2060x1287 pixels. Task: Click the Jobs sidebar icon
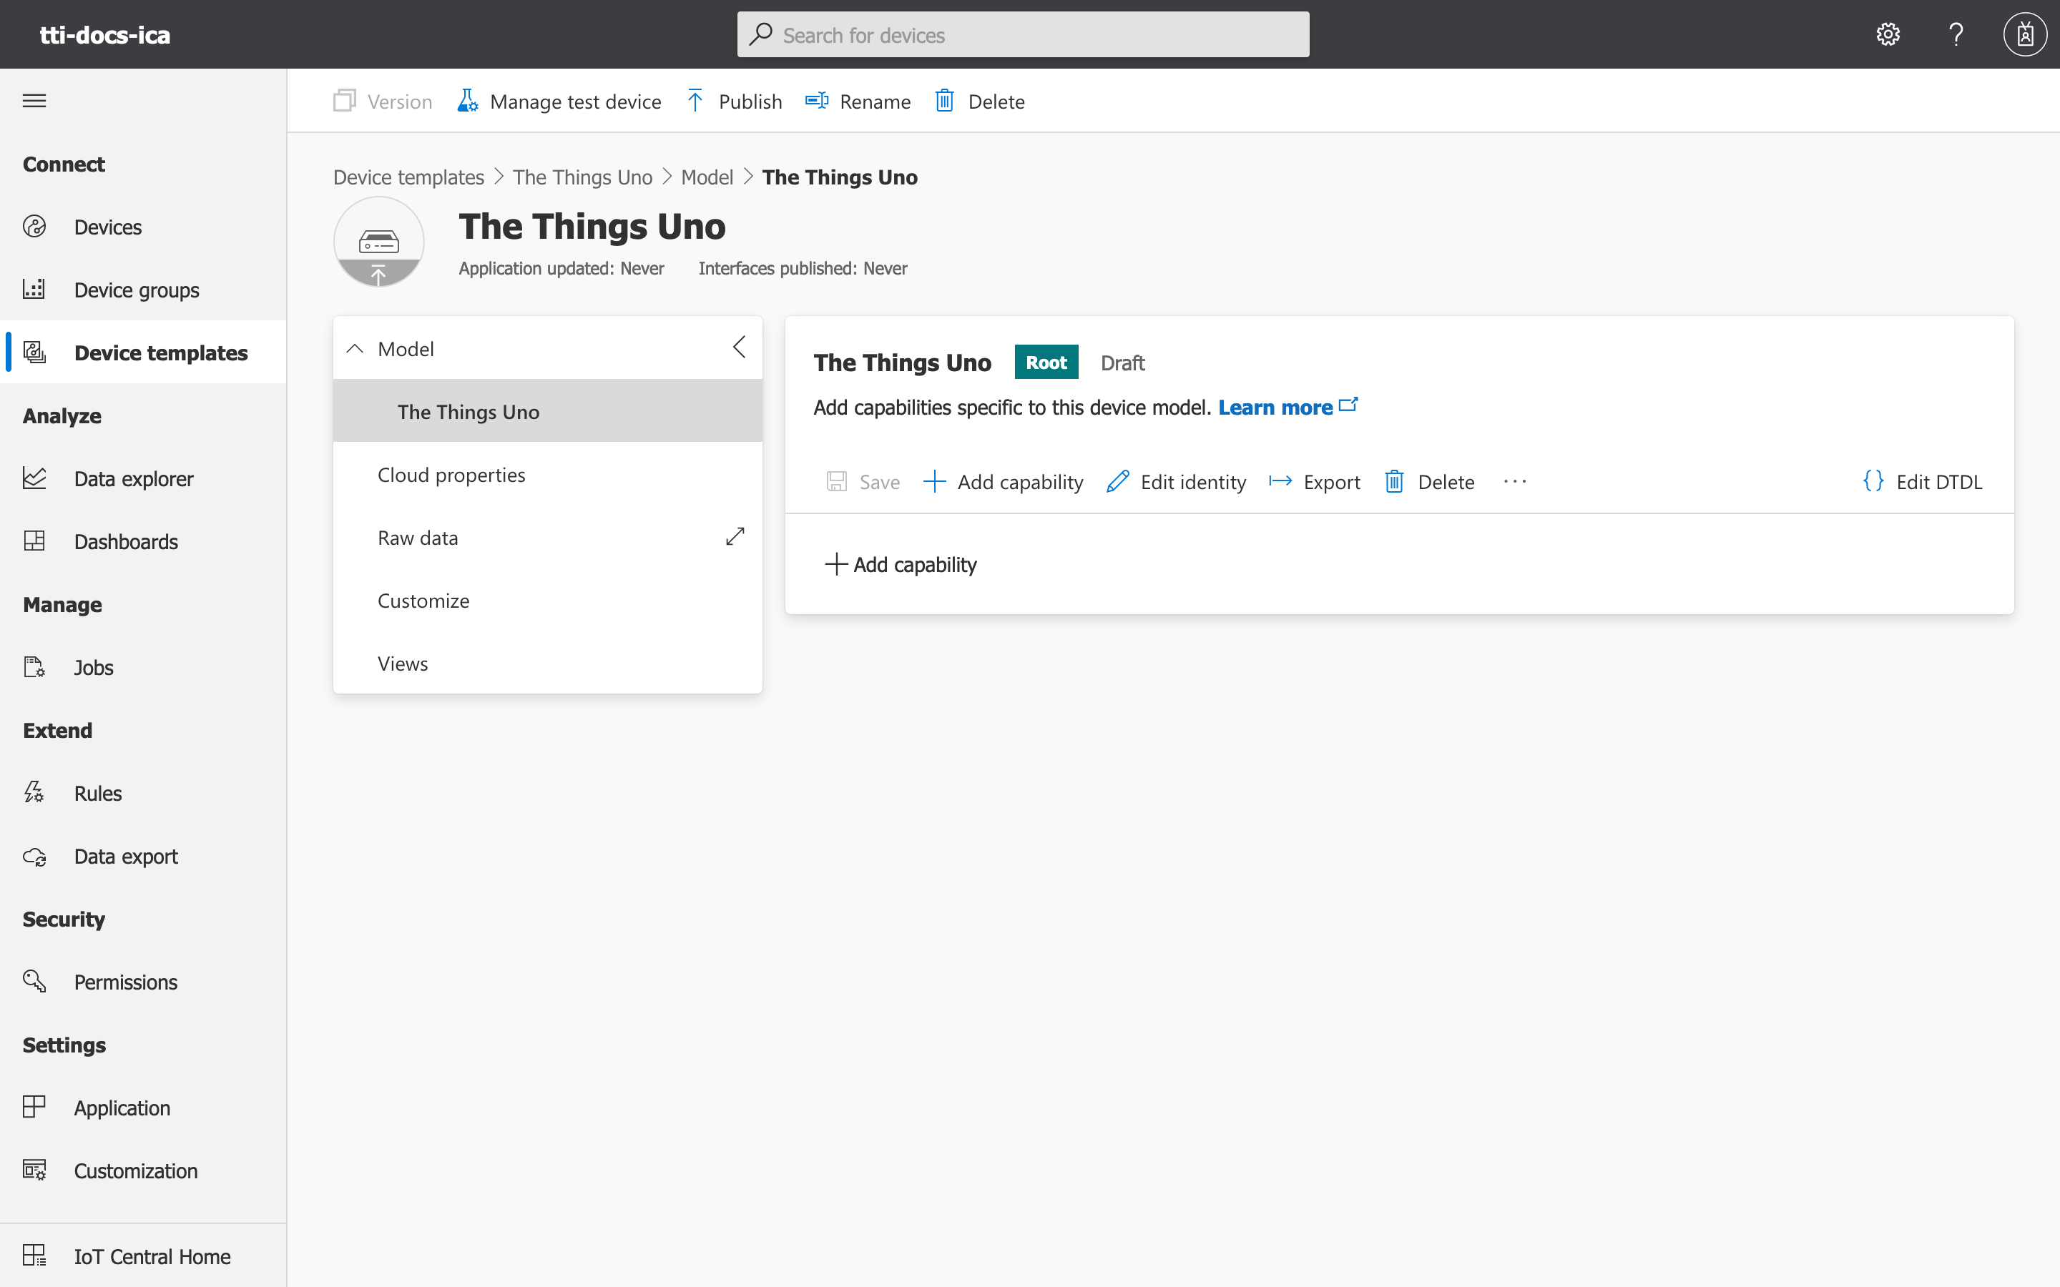pyautogui.click(x=34, y=667)
